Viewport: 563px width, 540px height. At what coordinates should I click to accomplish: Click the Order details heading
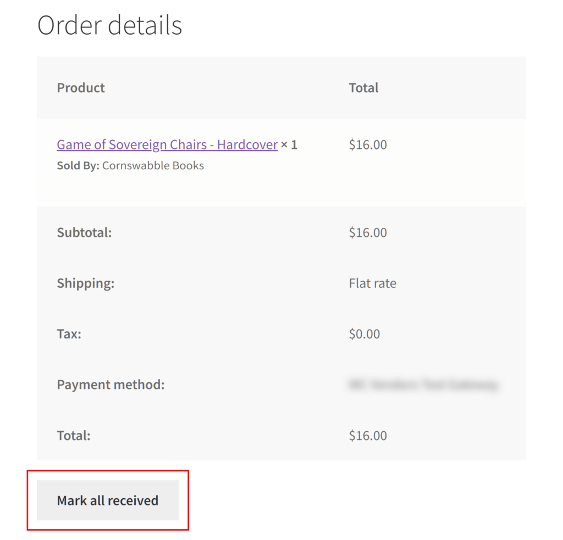pos(109,25)
